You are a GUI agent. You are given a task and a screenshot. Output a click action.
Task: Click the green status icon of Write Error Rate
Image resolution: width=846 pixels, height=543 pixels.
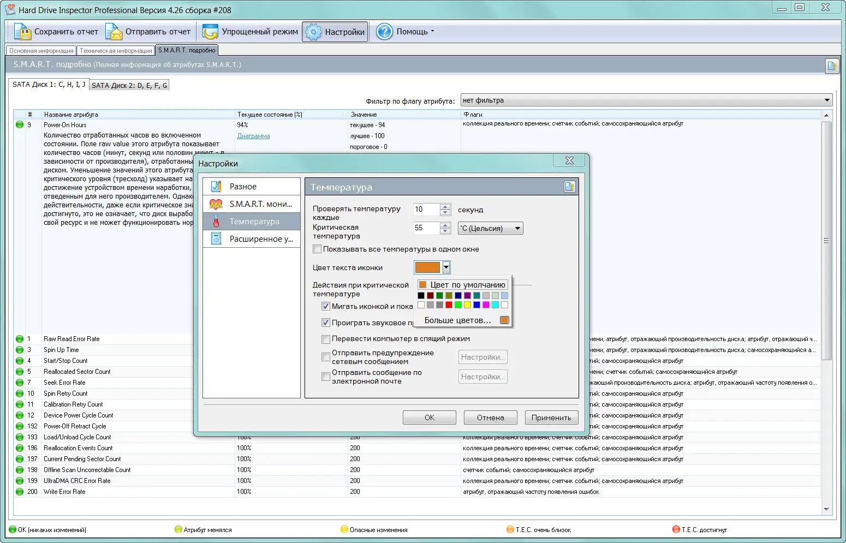pos(20,492)
